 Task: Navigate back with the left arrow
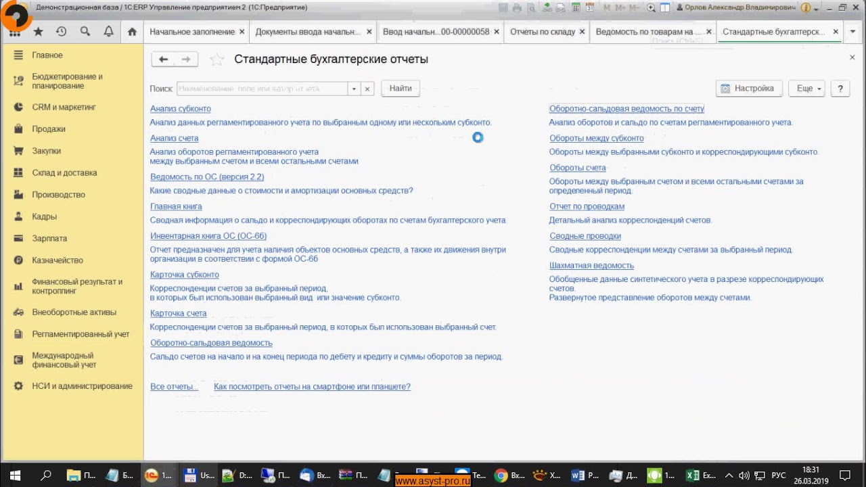click(163, 60)
